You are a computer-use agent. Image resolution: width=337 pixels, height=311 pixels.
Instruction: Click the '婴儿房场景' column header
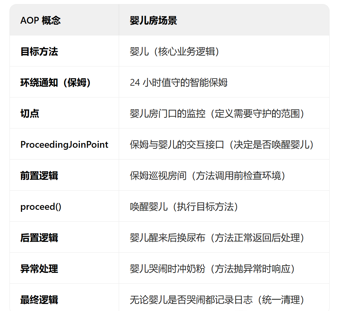pyautogui.click(x=224, y=20)
